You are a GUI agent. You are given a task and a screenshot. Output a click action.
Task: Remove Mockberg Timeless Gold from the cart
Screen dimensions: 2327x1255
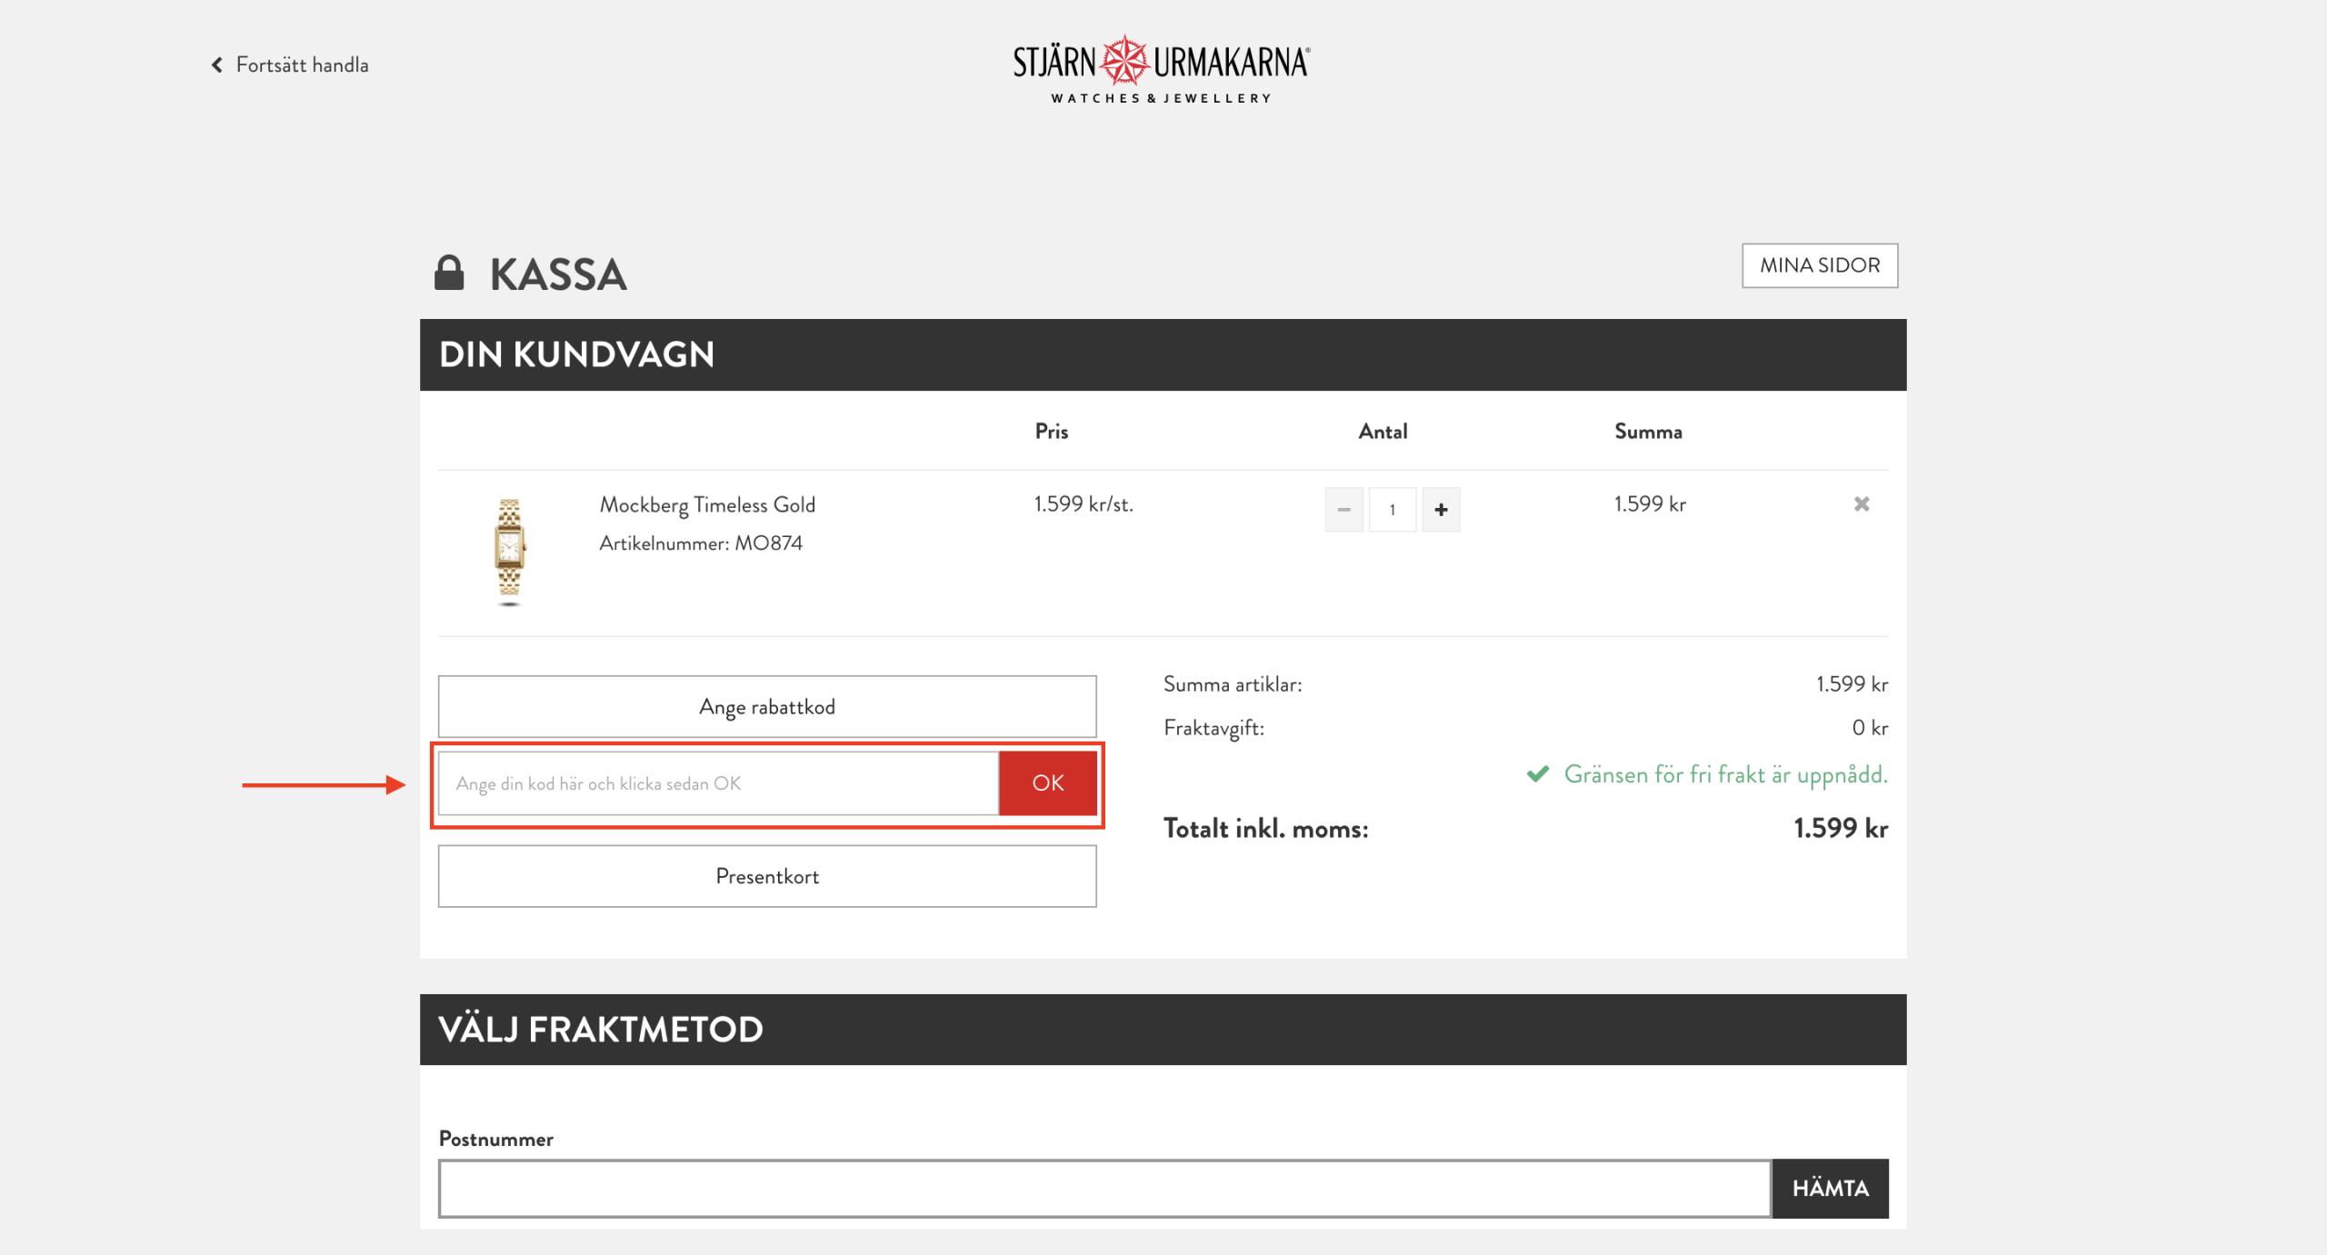point(1862,503)
